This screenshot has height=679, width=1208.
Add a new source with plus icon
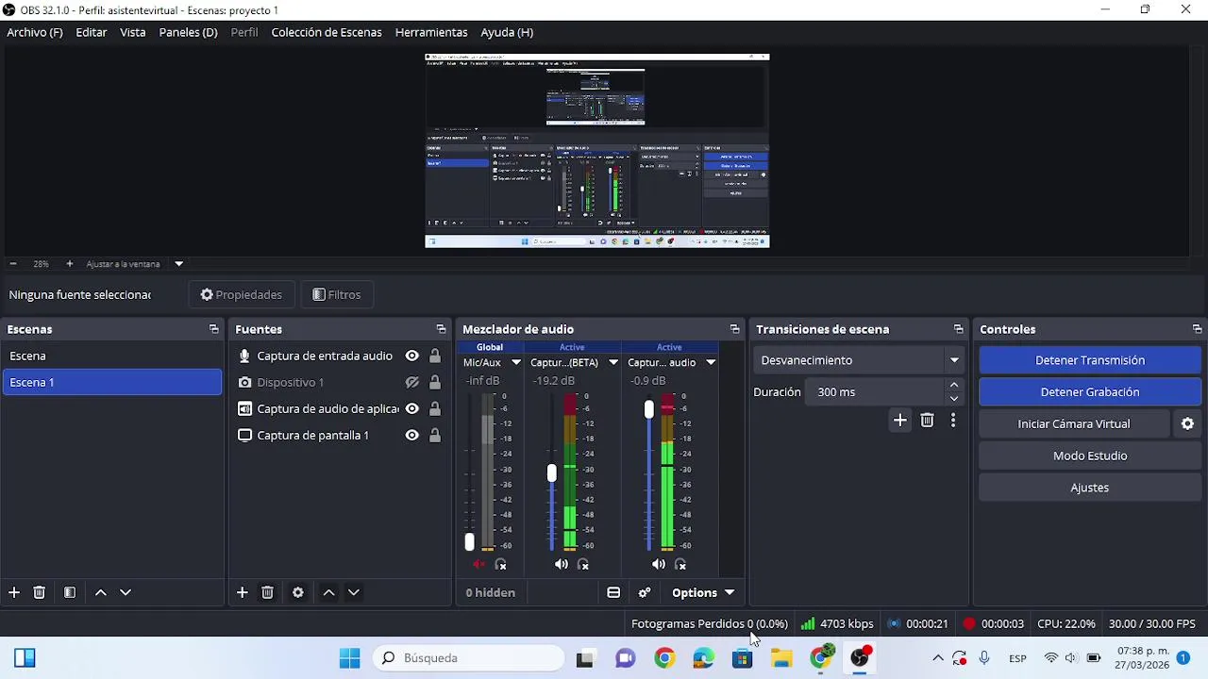243,592
